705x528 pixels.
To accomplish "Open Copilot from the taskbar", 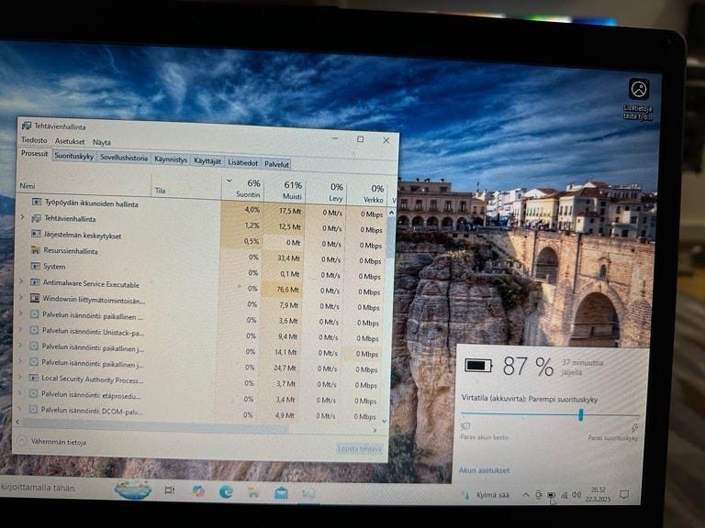I will click(x=198, y=491).
